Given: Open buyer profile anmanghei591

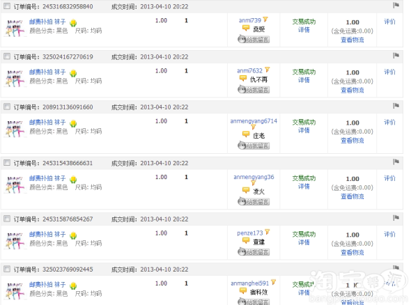Looking at the screenshot, I should click(249, 283).
